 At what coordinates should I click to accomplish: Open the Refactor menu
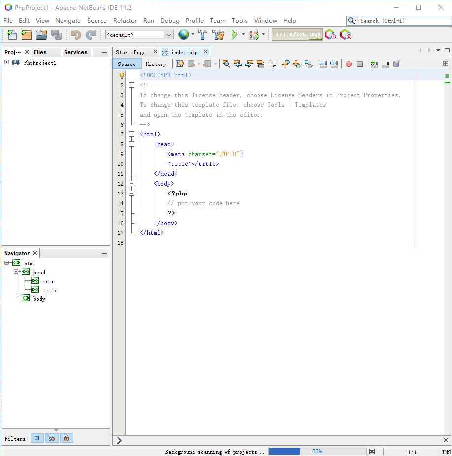(x=125, y=21)
